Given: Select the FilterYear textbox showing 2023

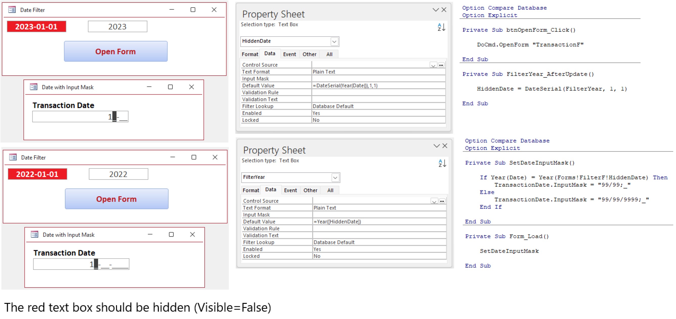Looking at the screenshot, I should 118,26.
